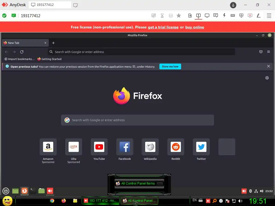Reload the Firefox page
Screen dimensions: 275x206
point(22,52)
